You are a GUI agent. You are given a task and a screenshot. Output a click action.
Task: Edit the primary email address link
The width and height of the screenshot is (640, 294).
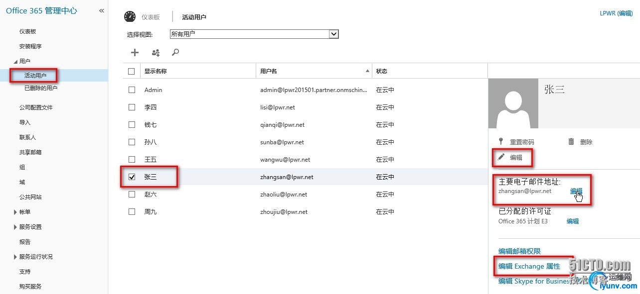coord(576,191)
